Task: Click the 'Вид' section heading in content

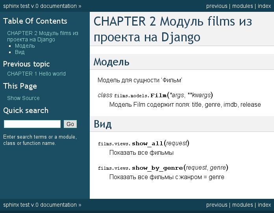Action: coord(103,124)
